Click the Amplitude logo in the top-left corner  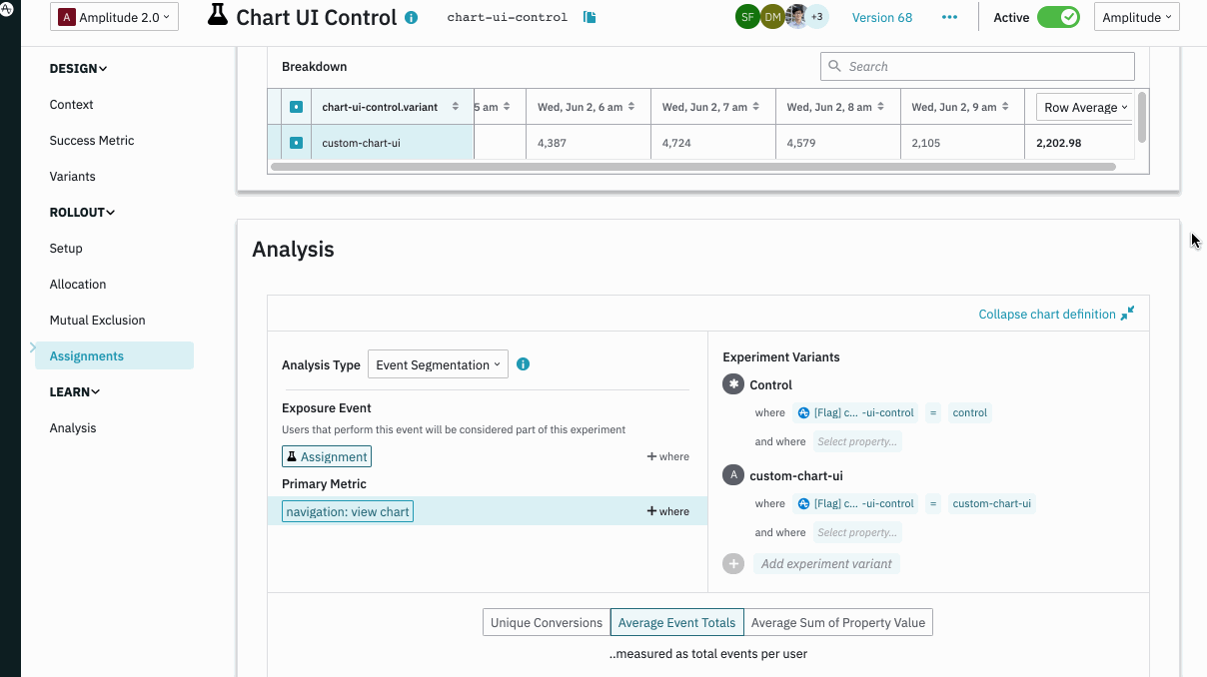pyautogui.click(x=7, y=8)
